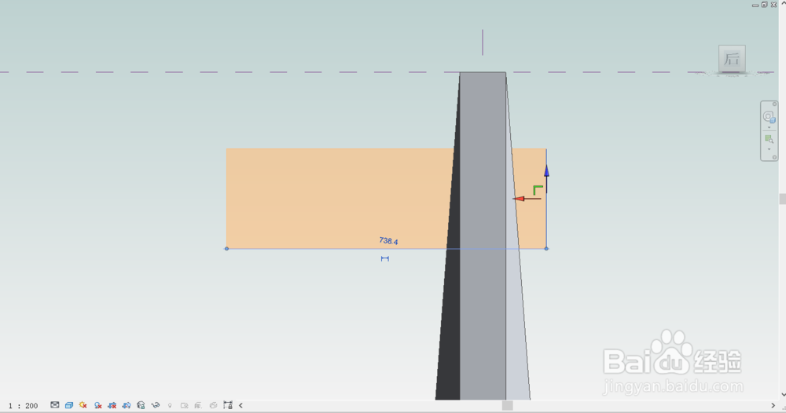786x413 pixels.
Task: Select the right endpoint grip of dimension line
Action: (546, 248)
